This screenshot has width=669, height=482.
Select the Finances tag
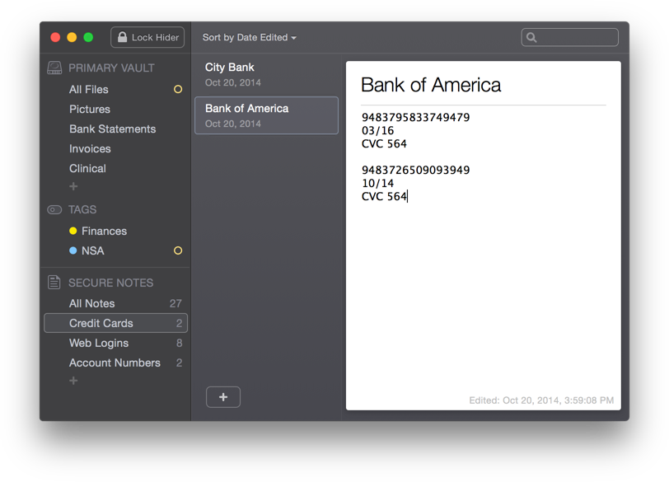coord(104,232)
